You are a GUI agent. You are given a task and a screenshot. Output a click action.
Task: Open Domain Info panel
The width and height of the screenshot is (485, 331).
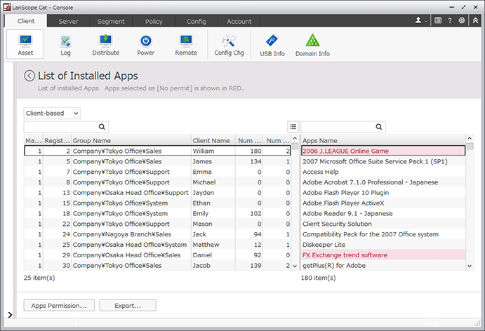[x=312, y=43]
